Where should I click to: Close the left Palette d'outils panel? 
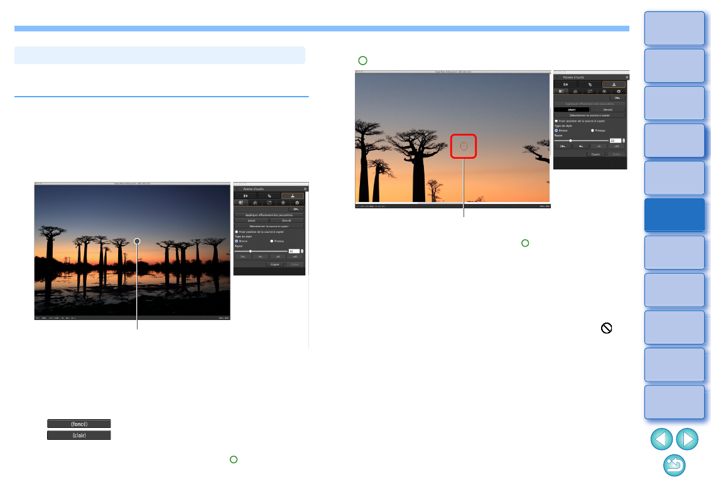(305, 189)
